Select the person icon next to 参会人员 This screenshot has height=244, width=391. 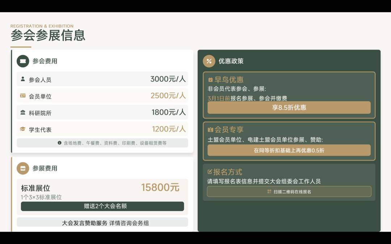pyautogui.click(x=22, y=79)
